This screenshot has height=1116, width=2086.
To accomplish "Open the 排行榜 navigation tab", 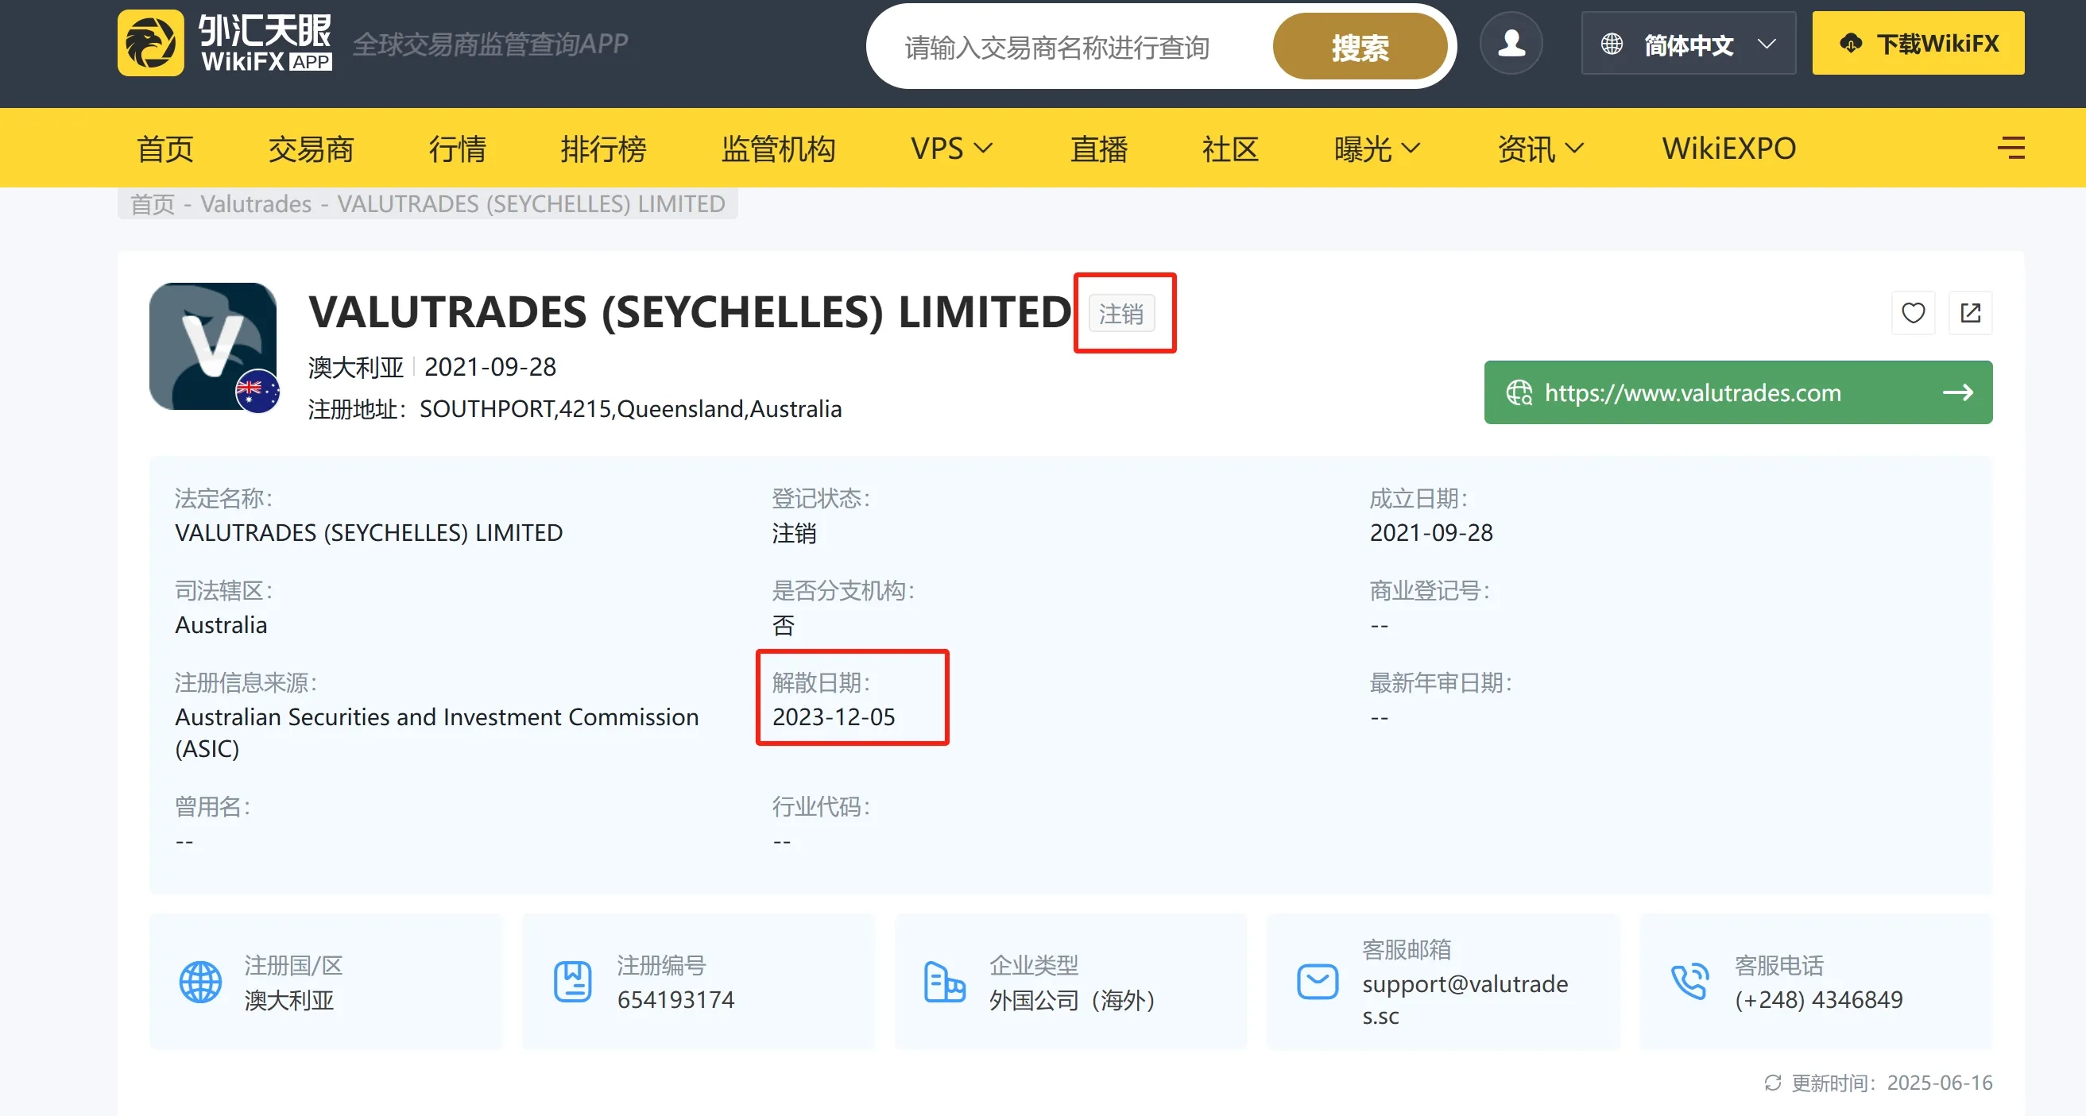I will coord(603,149).
